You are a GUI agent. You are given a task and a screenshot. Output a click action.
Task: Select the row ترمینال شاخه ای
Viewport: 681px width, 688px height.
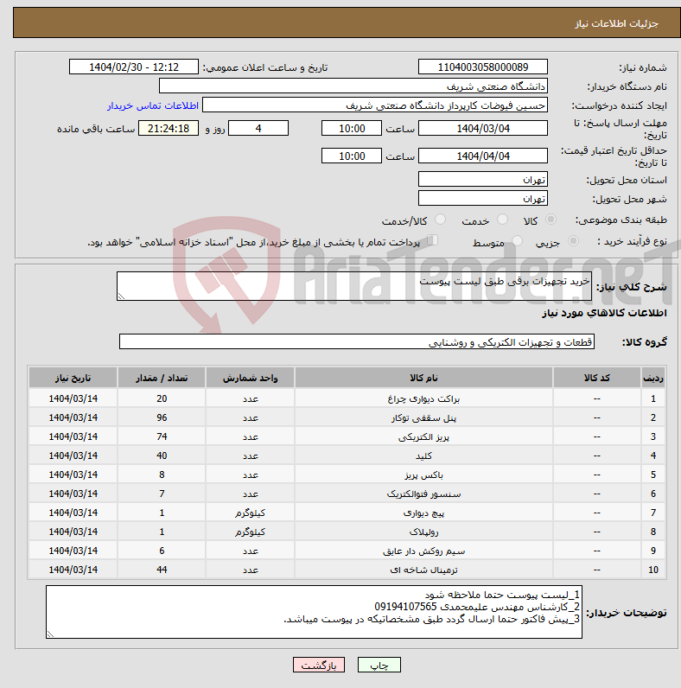(x=347, y=570)
